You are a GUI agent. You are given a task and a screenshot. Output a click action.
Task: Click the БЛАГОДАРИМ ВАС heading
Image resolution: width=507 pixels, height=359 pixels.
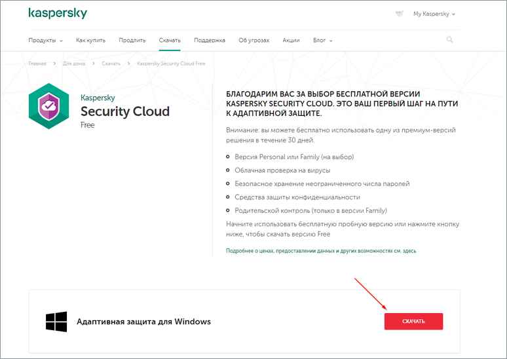(342, 104)
